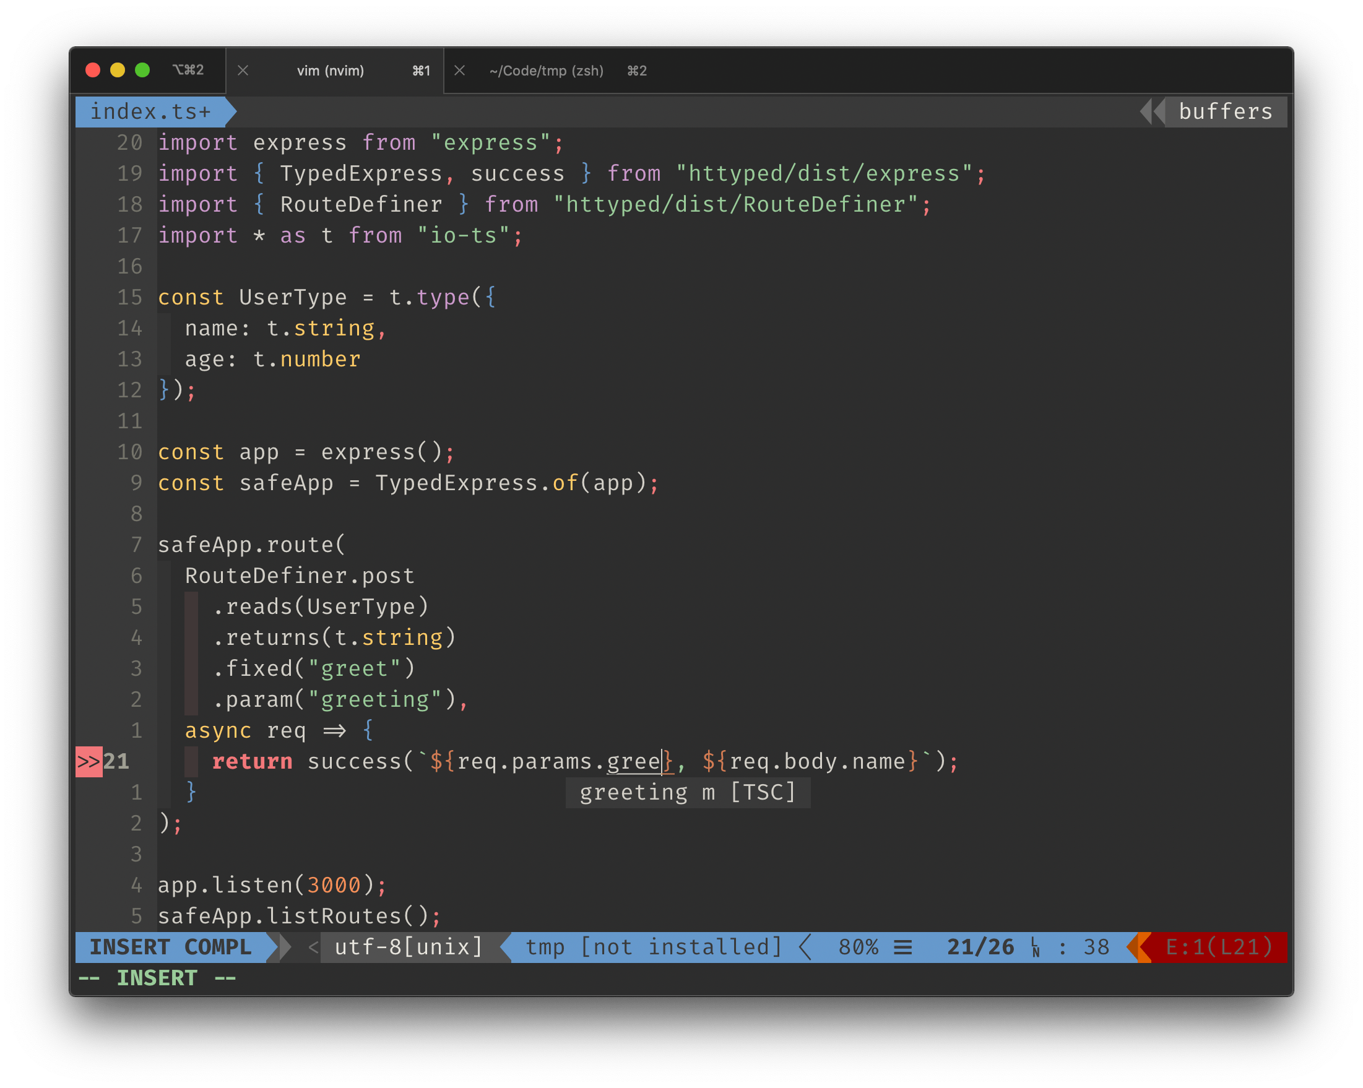1363x1088 pixels.
Task: Click the return keyword on line 21
Action: pyautogui.click(x=253, y=761)
